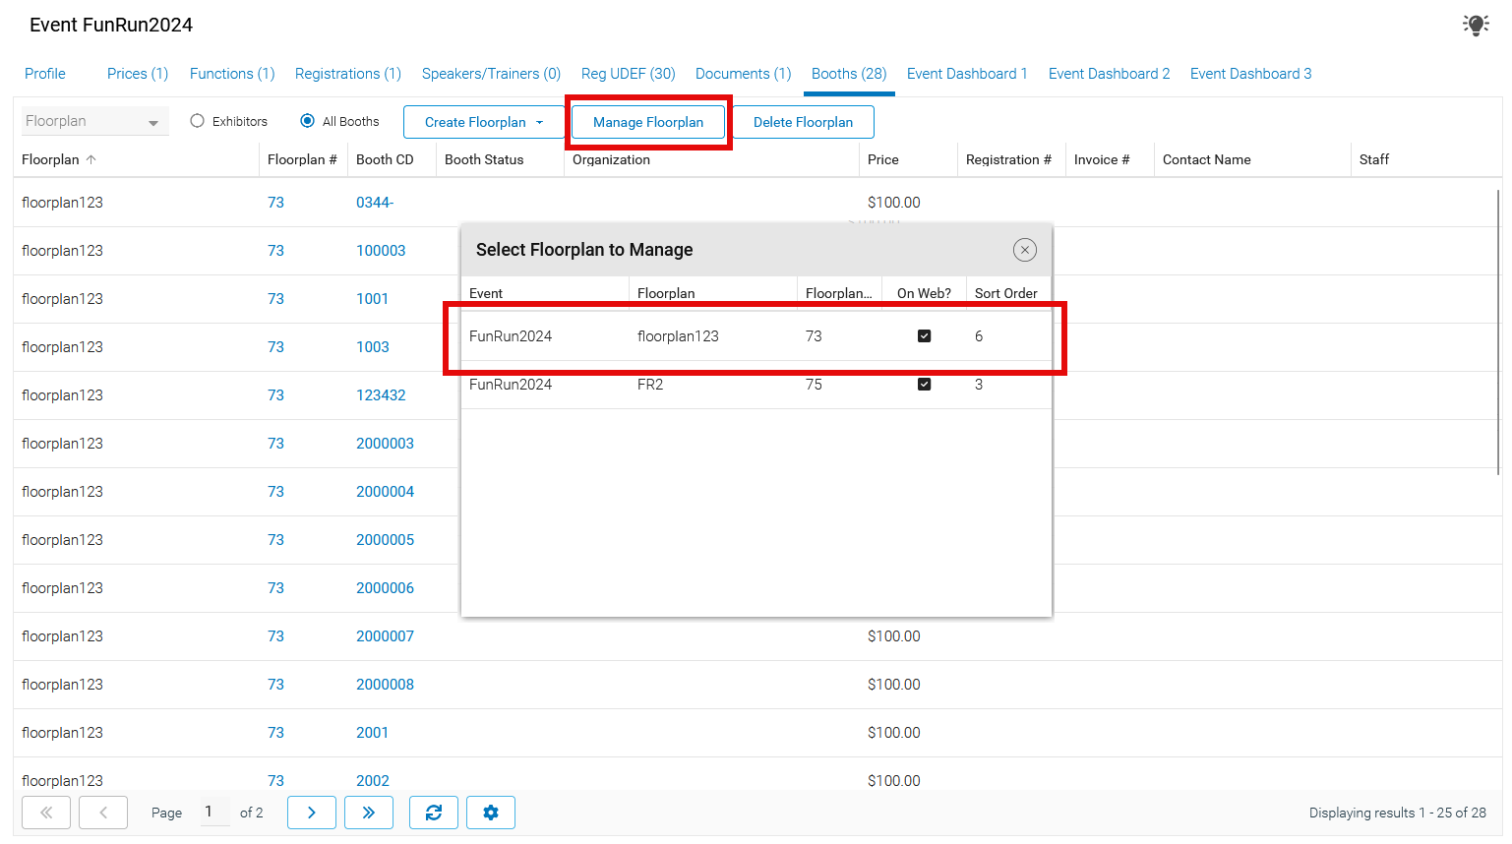Click Sort Order header in dialog

[1006, 293]
